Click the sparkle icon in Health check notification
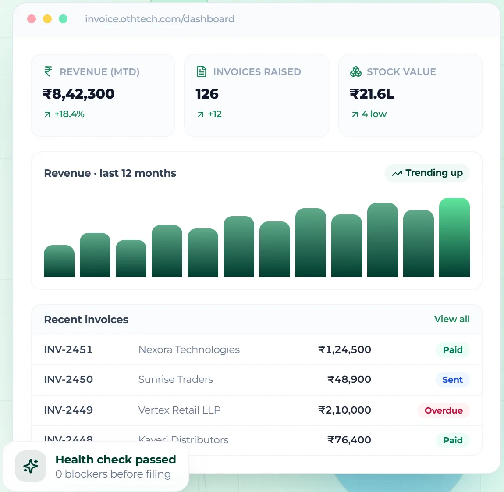504x492 pixels. 31,466
